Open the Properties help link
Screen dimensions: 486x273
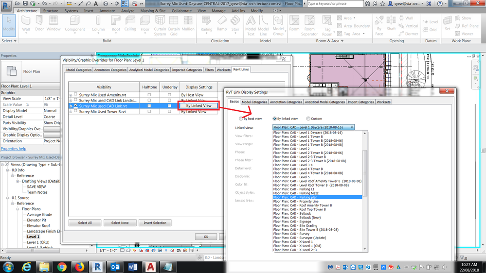(14, 149)
